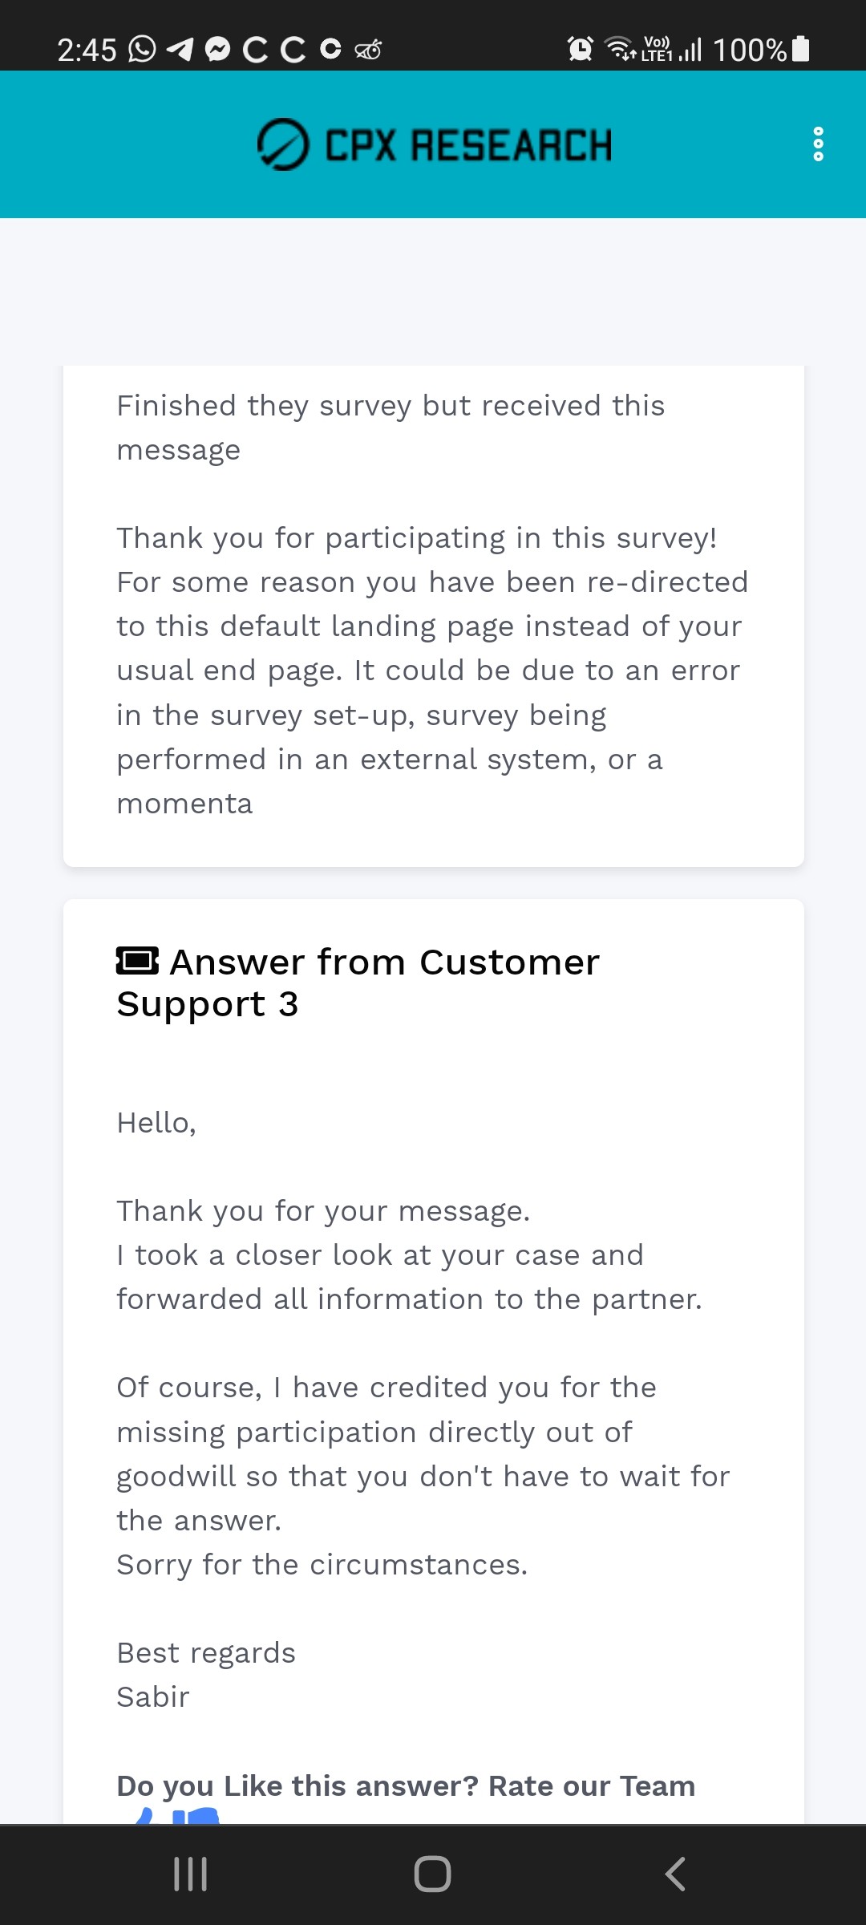Tap the battery icon in status bar
Viewport: 866px width, 1925px height.
800,49
